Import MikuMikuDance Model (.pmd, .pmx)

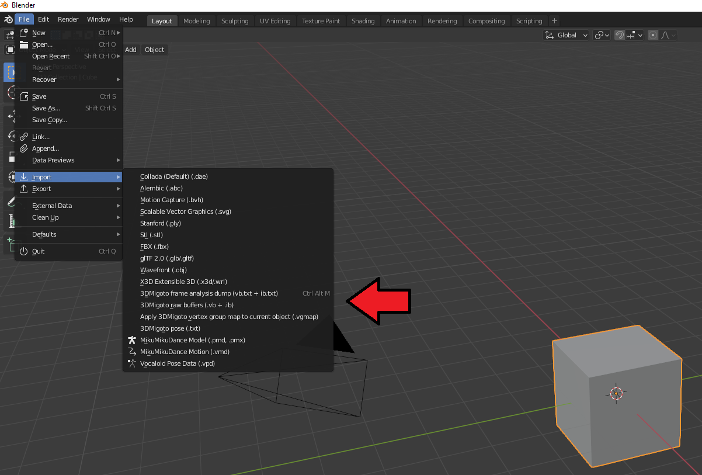click(x=228, y=340)
